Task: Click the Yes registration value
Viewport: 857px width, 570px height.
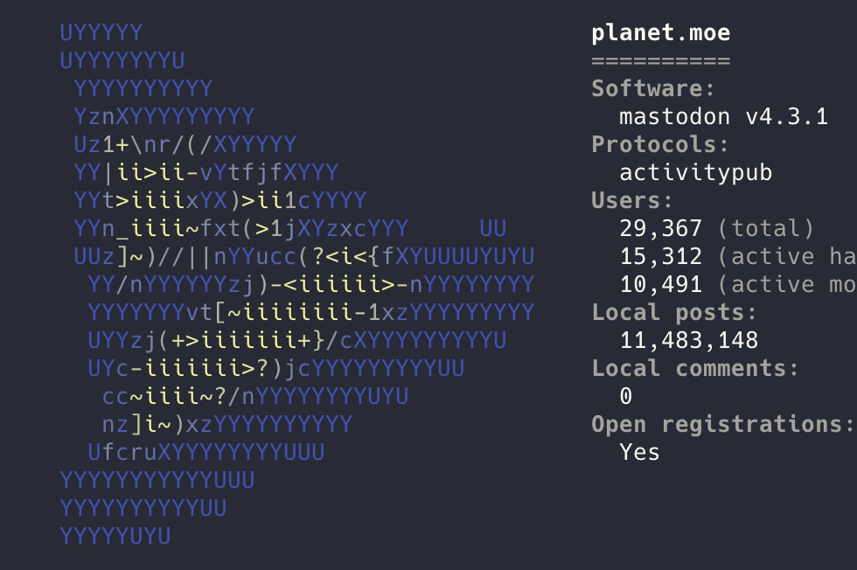Action: click(639, 453)
